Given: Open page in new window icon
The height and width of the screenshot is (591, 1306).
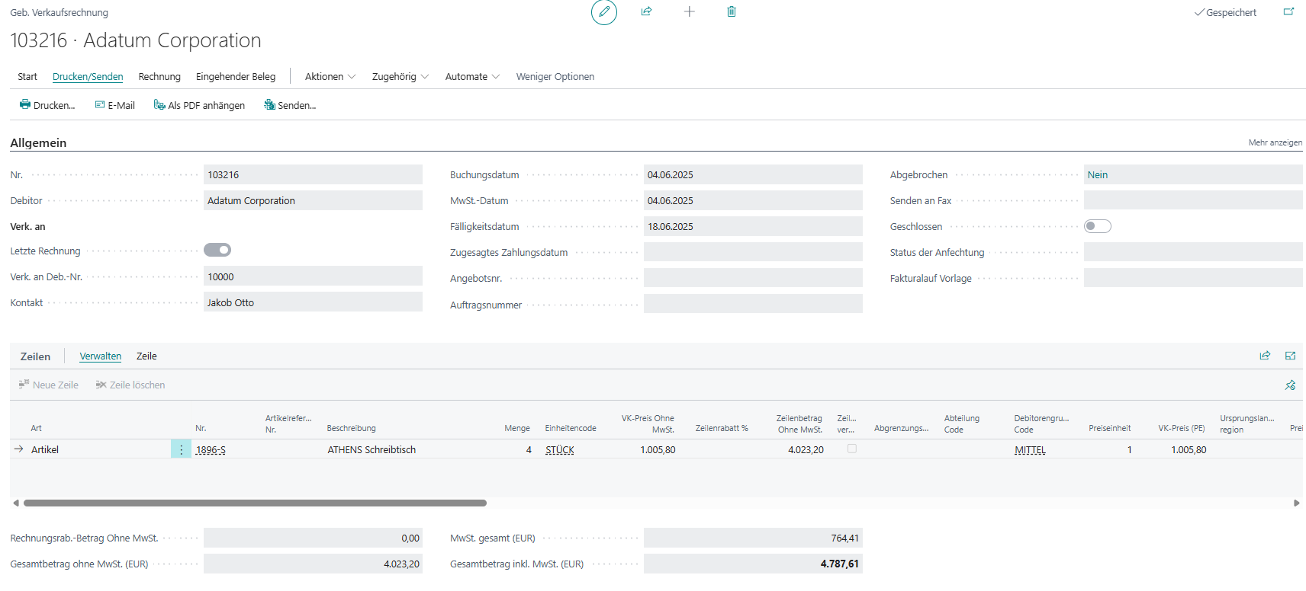Looking at the screenshot, I should 1288,12.
